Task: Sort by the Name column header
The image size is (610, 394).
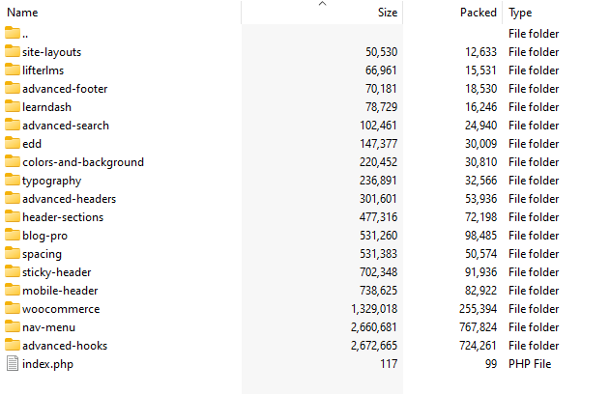Action: 22,13
